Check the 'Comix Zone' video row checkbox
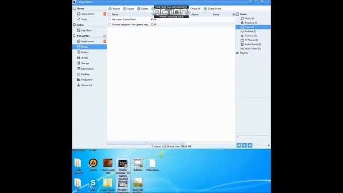The width and height of the screenshot is (343, 193). click(x=109, y=19)
